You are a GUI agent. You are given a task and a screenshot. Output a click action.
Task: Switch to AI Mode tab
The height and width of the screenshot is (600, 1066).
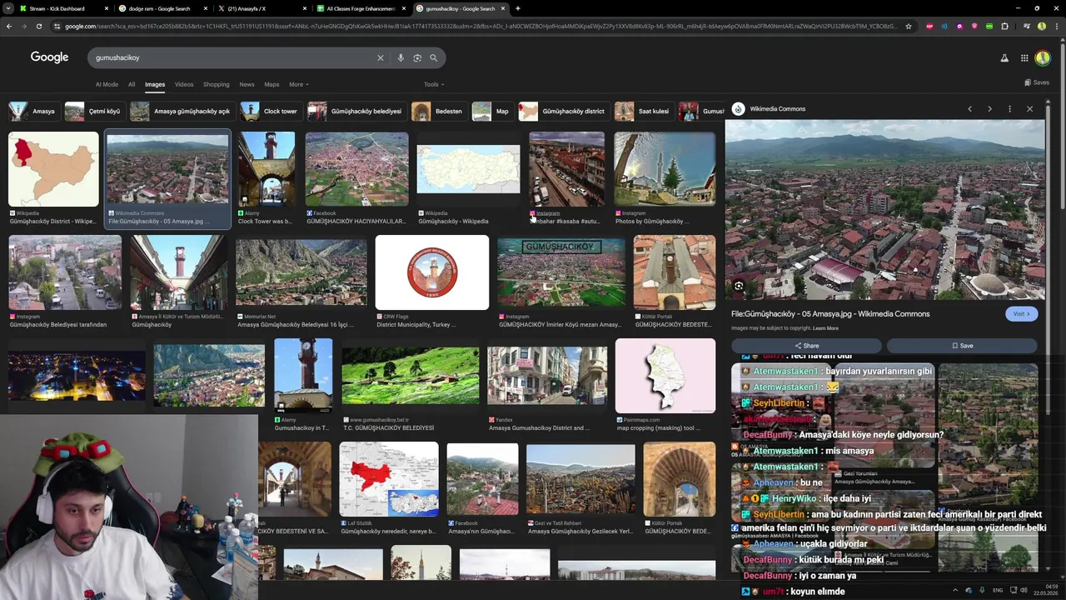107,84
